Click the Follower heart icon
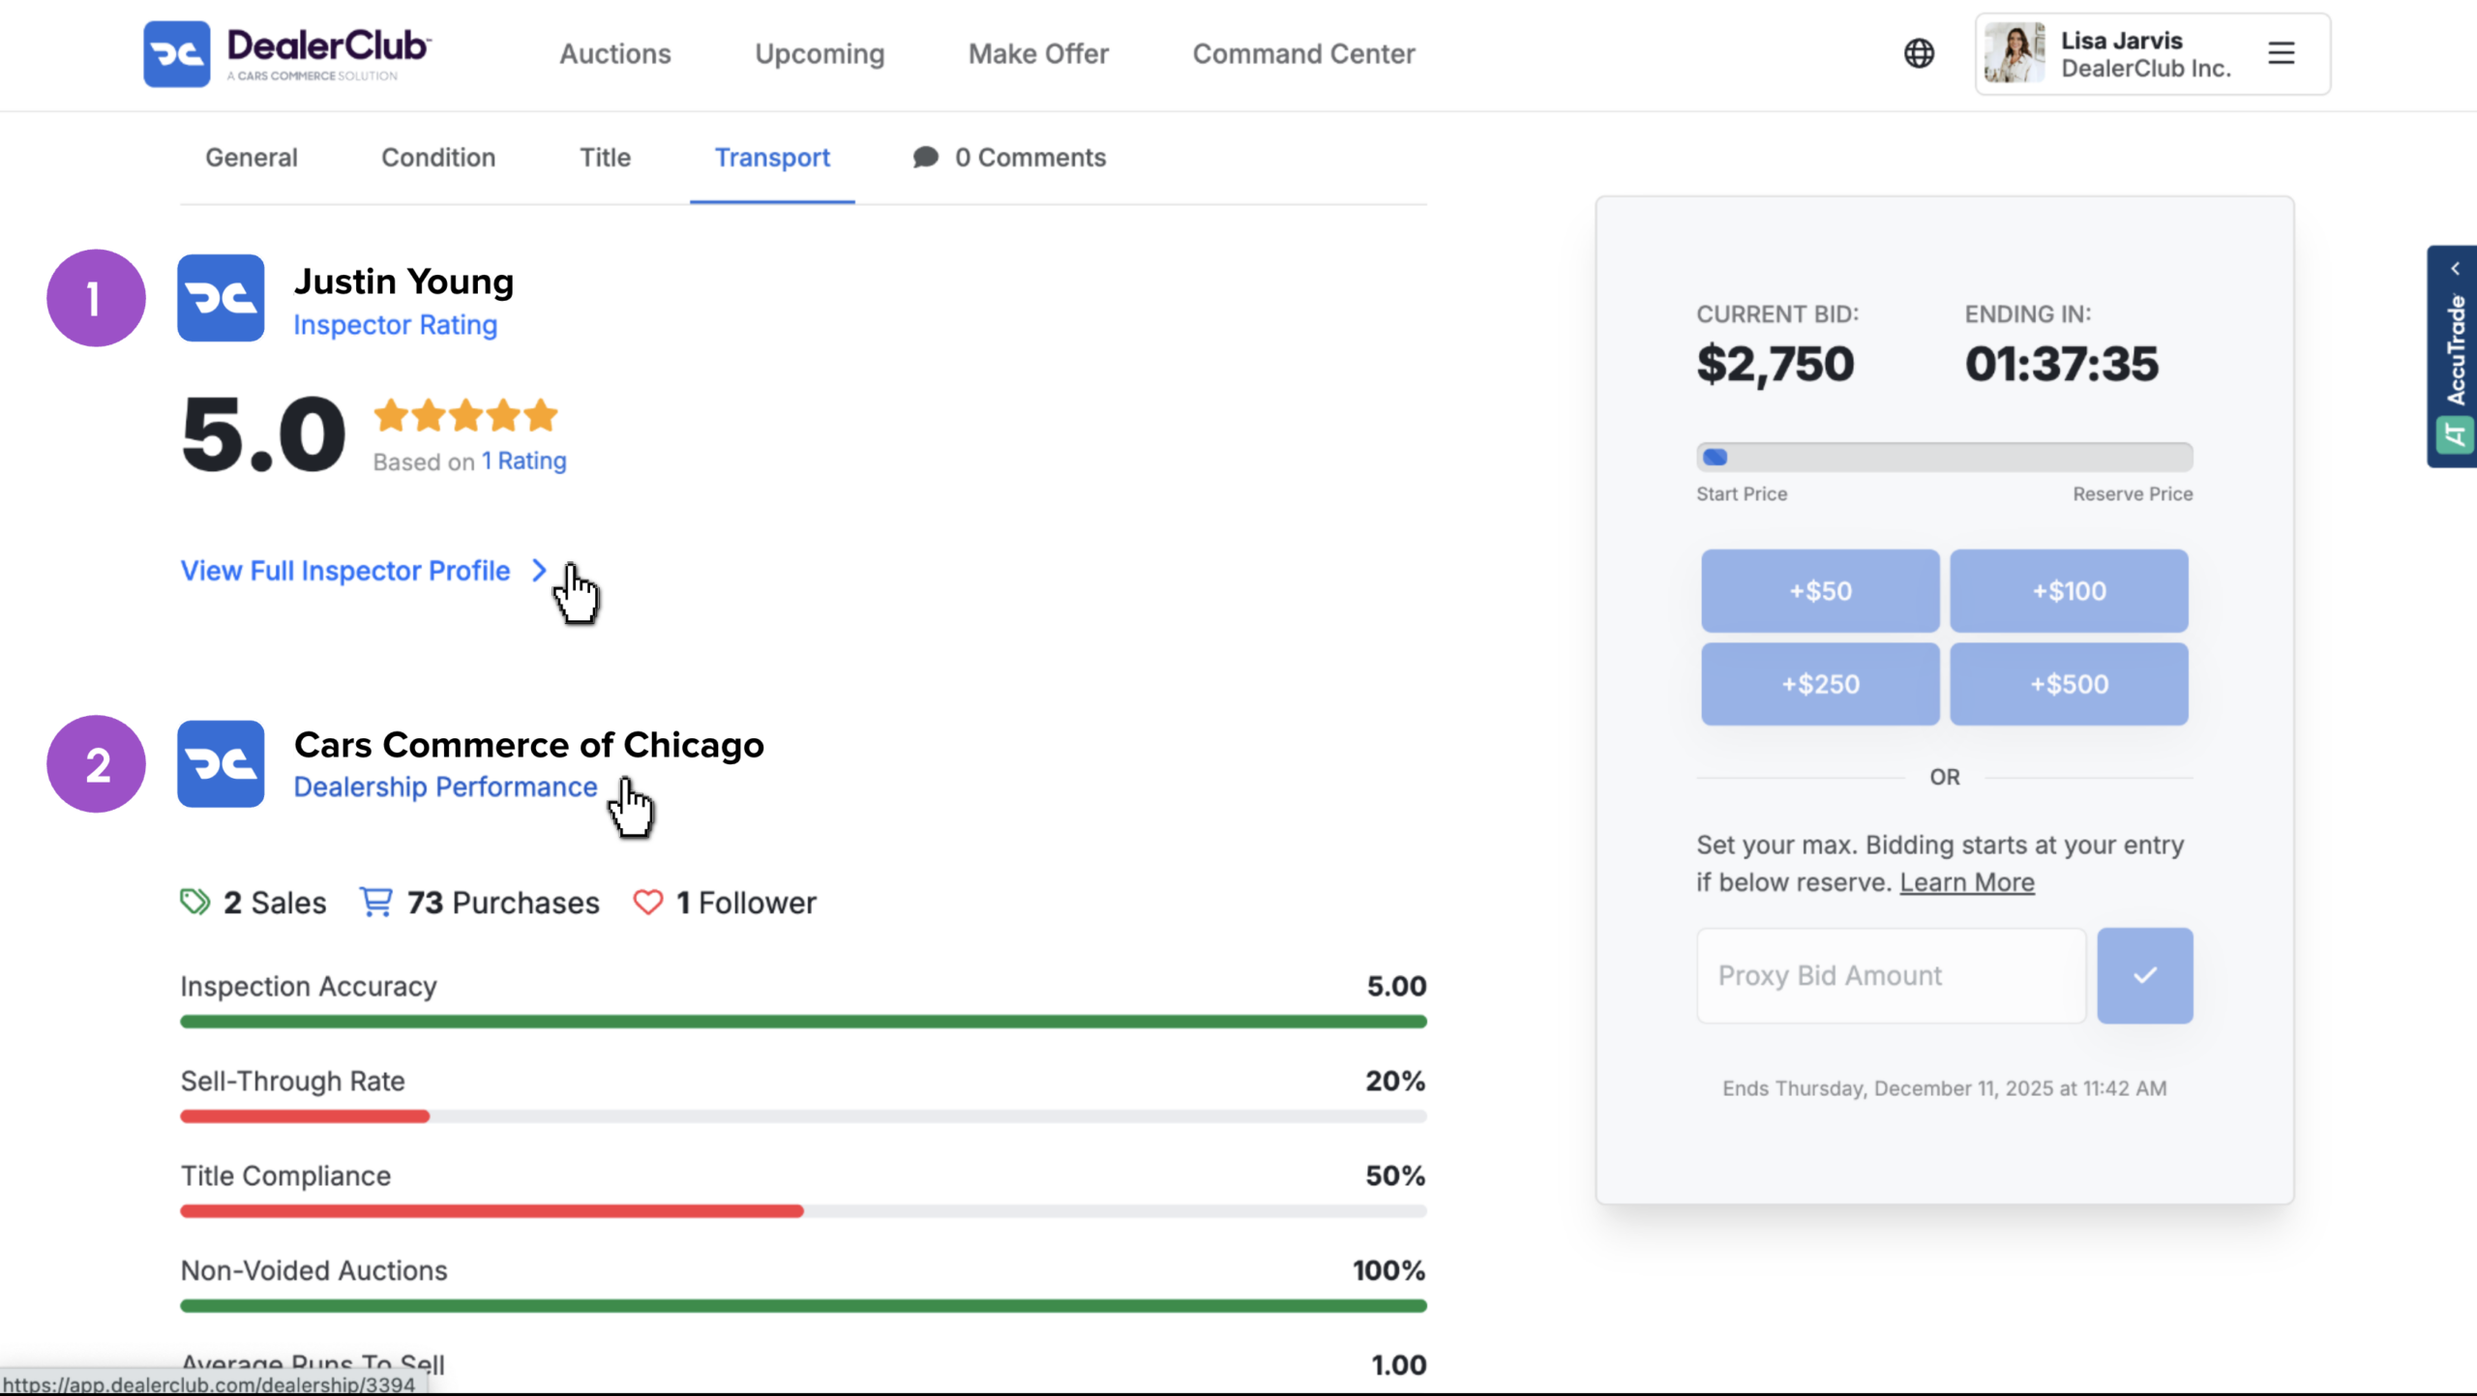 (648, 902)
